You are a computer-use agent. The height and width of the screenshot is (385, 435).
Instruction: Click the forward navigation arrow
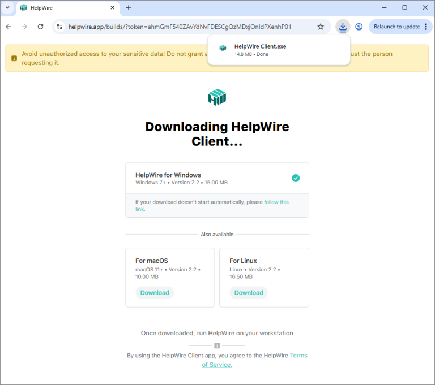tap(24, 27)
